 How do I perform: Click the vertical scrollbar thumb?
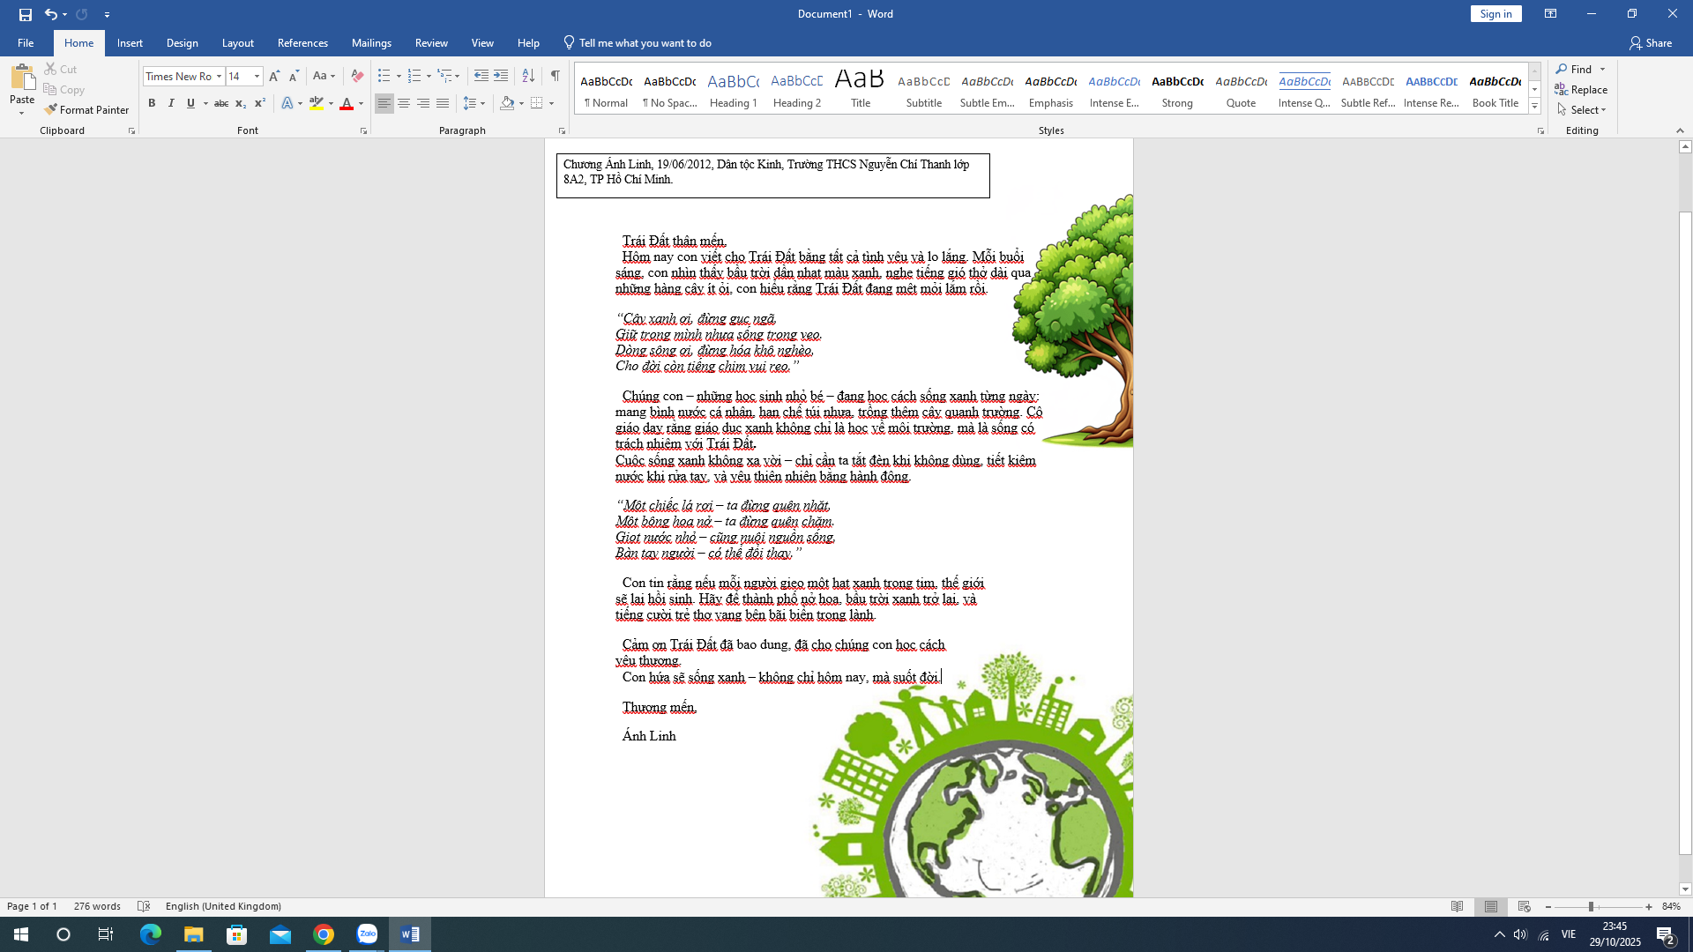pos(1685,533)
